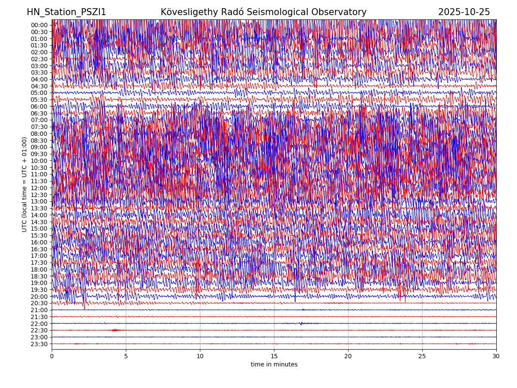Click the vertical UTC local time axis label
Image resolution: width=517 pixels, height=388 pixels.
pos(25,185)
